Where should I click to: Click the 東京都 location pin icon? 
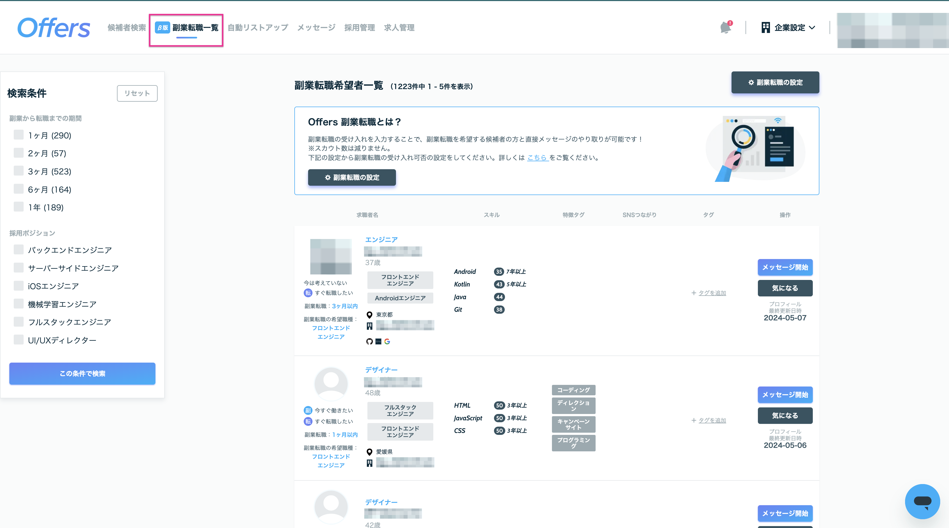[x=369, y=315]
